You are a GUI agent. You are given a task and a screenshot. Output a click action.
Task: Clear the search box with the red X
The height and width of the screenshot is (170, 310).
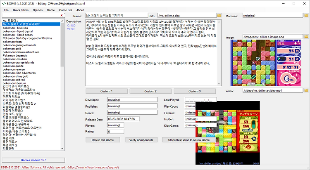click(62, 15)
